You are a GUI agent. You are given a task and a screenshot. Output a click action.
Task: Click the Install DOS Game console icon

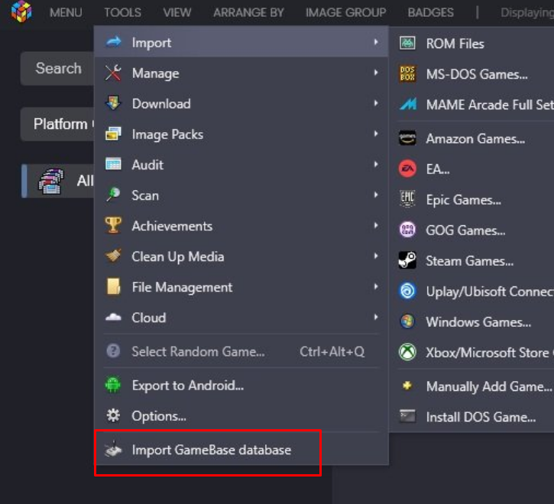tap(407, 416)
